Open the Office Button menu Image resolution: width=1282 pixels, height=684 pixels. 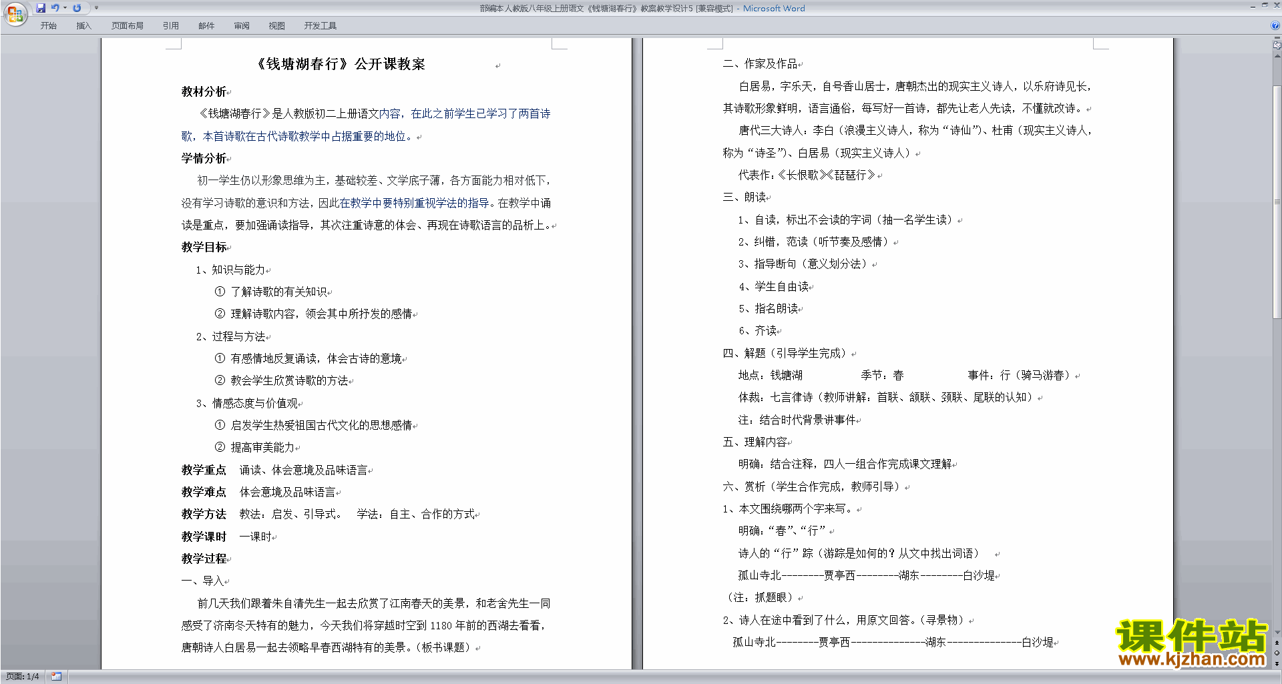pos(15,13)
